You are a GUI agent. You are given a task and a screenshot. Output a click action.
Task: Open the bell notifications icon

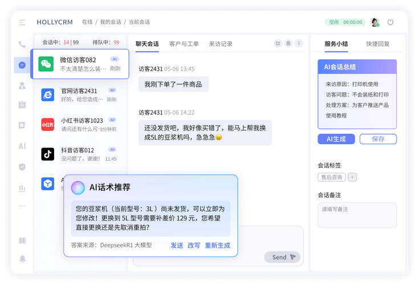[x=22, y=259]
